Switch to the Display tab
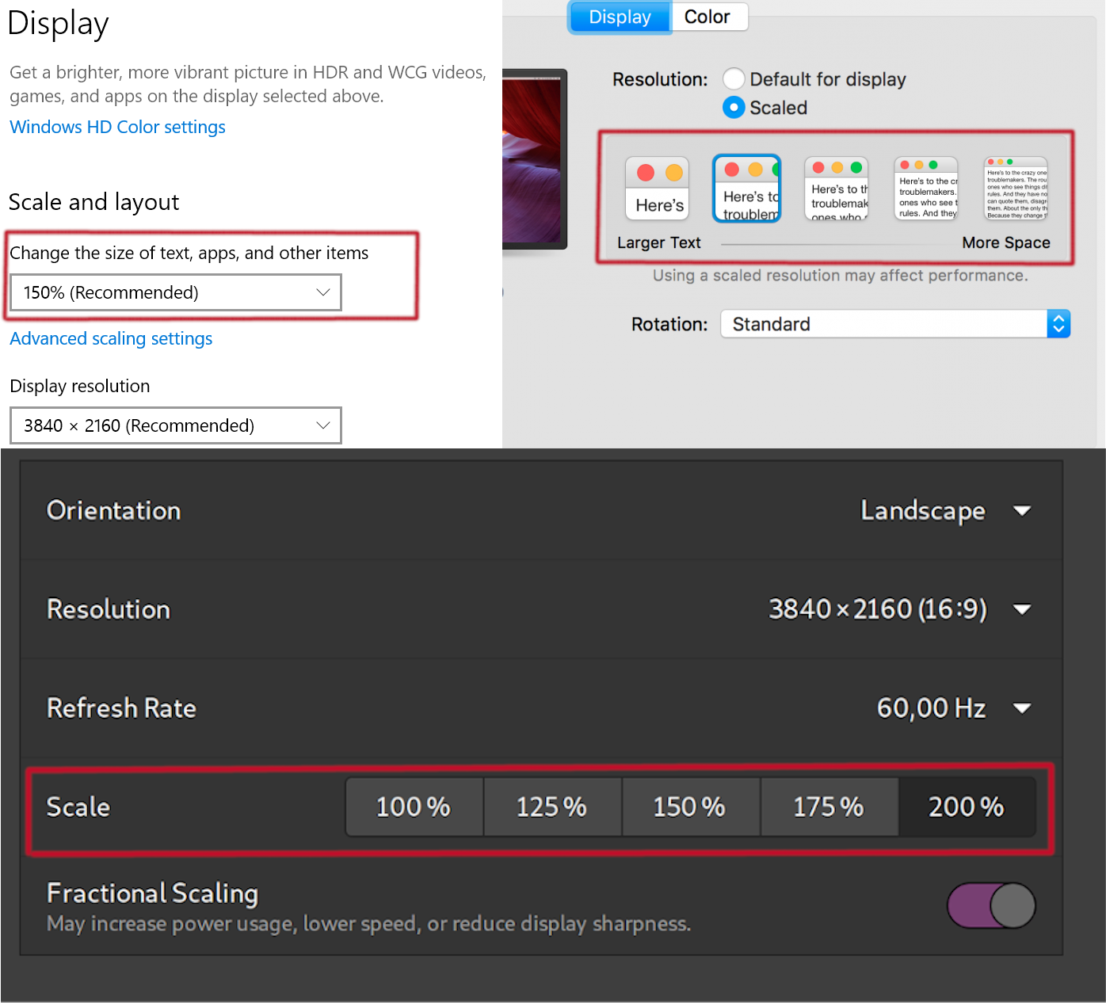The height and width of the screenshot is (1003, 1106). pos(619,17)
